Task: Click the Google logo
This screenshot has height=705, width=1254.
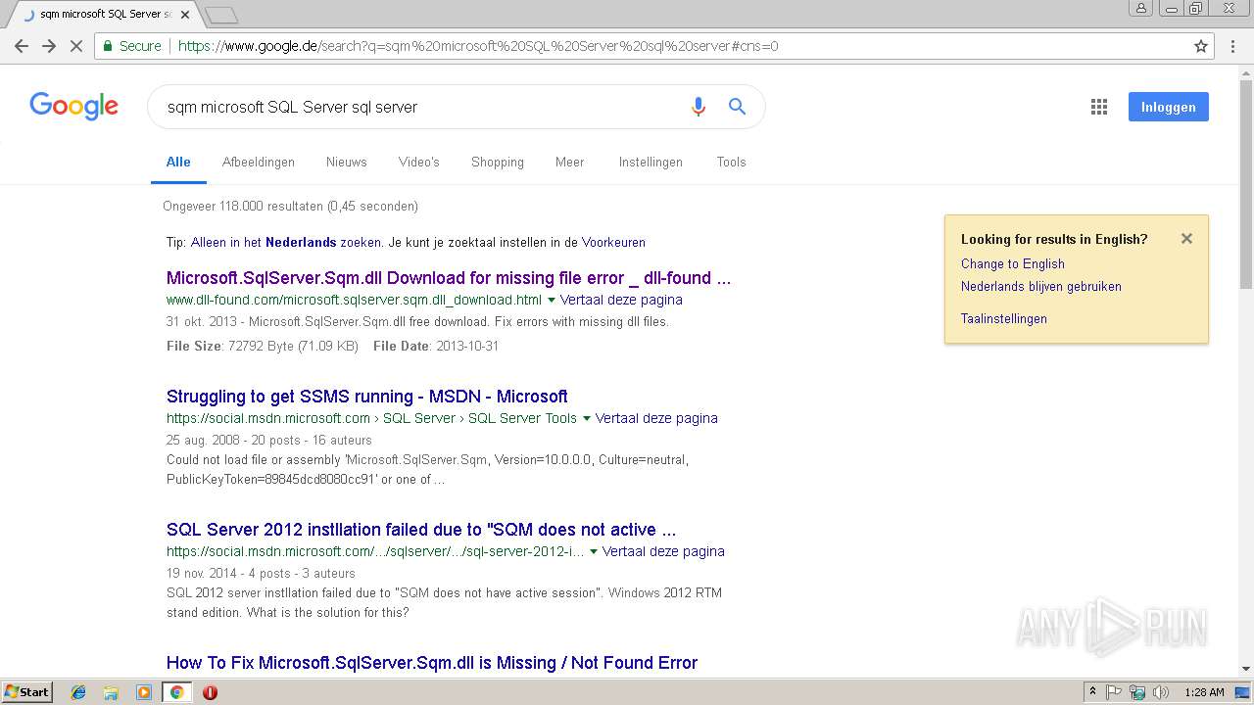Action: 74,106
